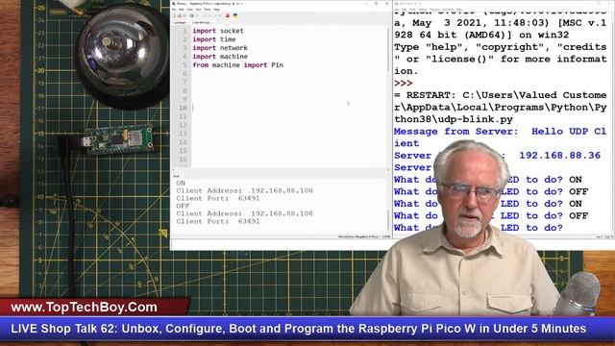615x346 pixels.
Task: Open a file using Thonny toolbar
Action: coord(179,15)
